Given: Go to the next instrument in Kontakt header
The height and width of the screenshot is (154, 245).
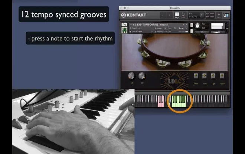Looking at the screenshot, I should pyautogui.click(x=170, y=15).
